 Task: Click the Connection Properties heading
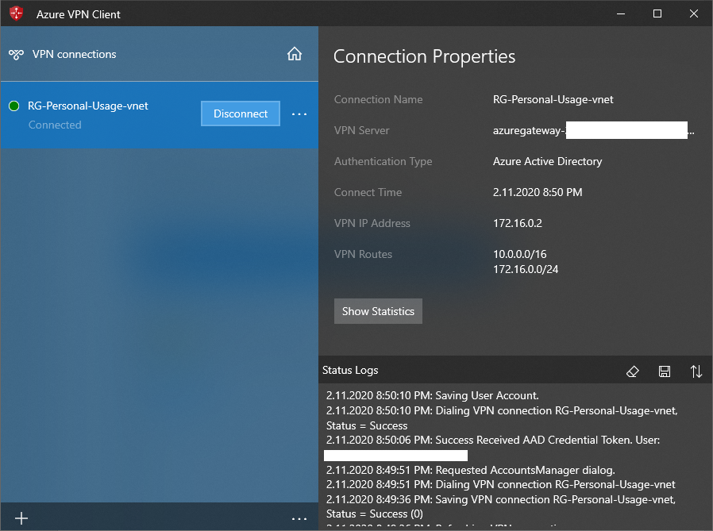click(424, 56)
